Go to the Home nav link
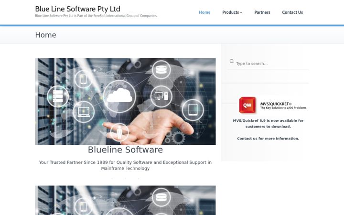This screenshot has width=344, height=215. [x=204, y=12]
